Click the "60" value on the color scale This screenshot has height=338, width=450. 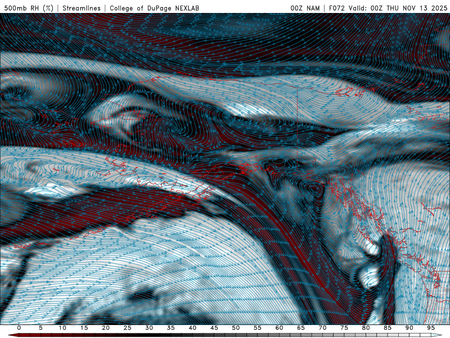pos(279,328)
